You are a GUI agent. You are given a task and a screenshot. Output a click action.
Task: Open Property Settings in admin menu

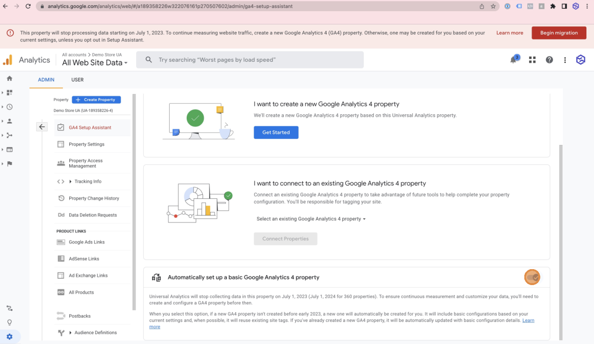pyautogui.click(x=86, y=144)
